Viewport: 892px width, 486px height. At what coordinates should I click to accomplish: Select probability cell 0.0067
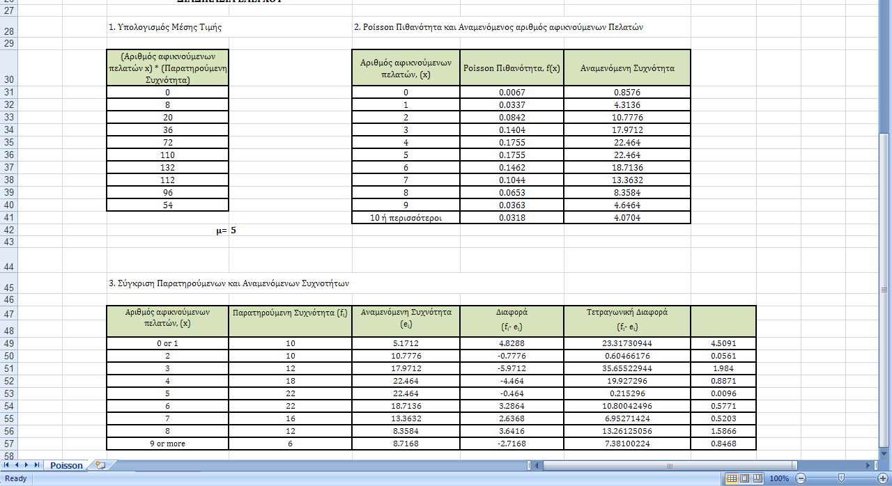(x=512, y=92)
